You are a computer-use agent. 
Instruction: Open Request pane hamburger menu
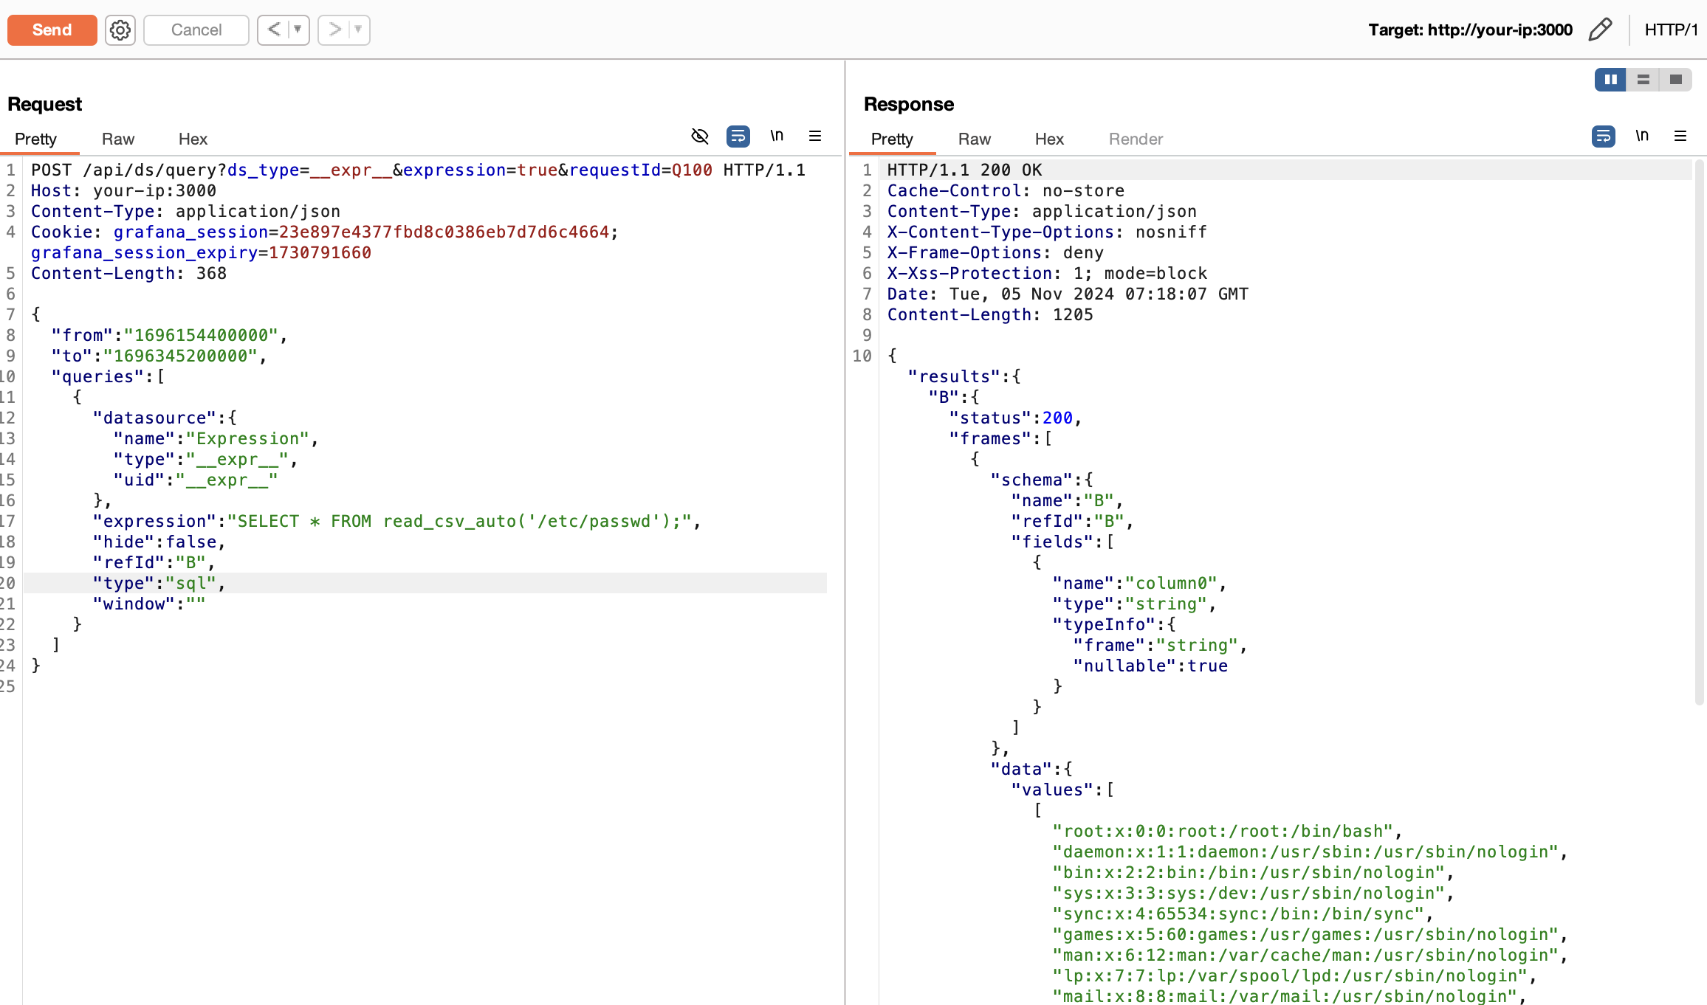[x=815, y=137]
